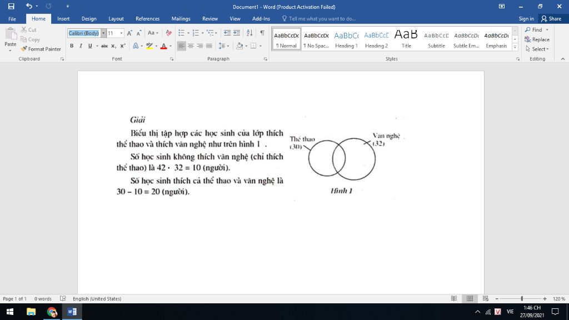
Task: Switch to the Insert tab
Action: pyautogui.click(x=63, y=19)
